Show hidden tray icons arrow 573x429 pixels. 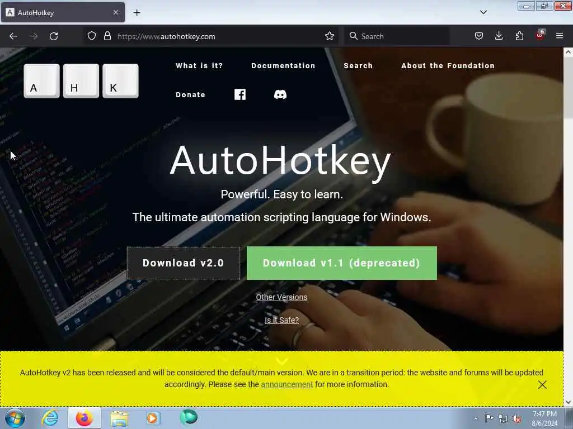point(476,419)
